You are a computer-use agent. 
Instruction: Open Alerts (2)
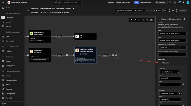coord(139,10)
